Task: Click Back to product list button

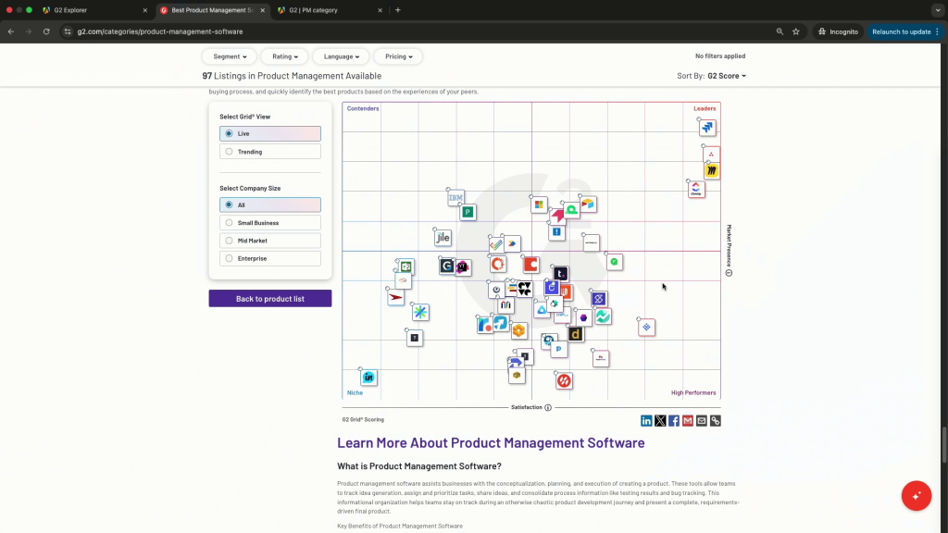Action: [x=269, y=299]
